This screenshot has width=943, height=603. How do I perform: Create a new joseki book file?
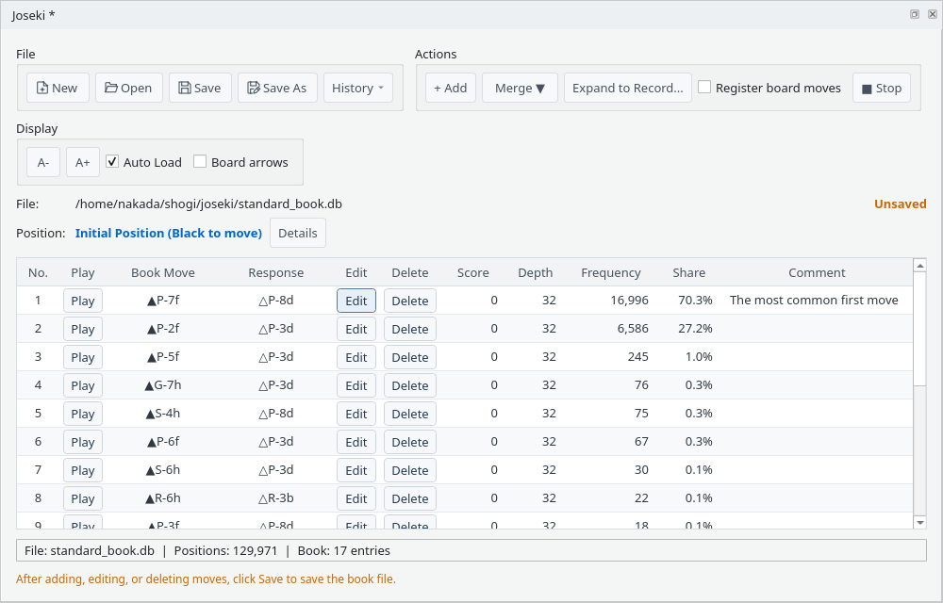click(x=58, y=88)
